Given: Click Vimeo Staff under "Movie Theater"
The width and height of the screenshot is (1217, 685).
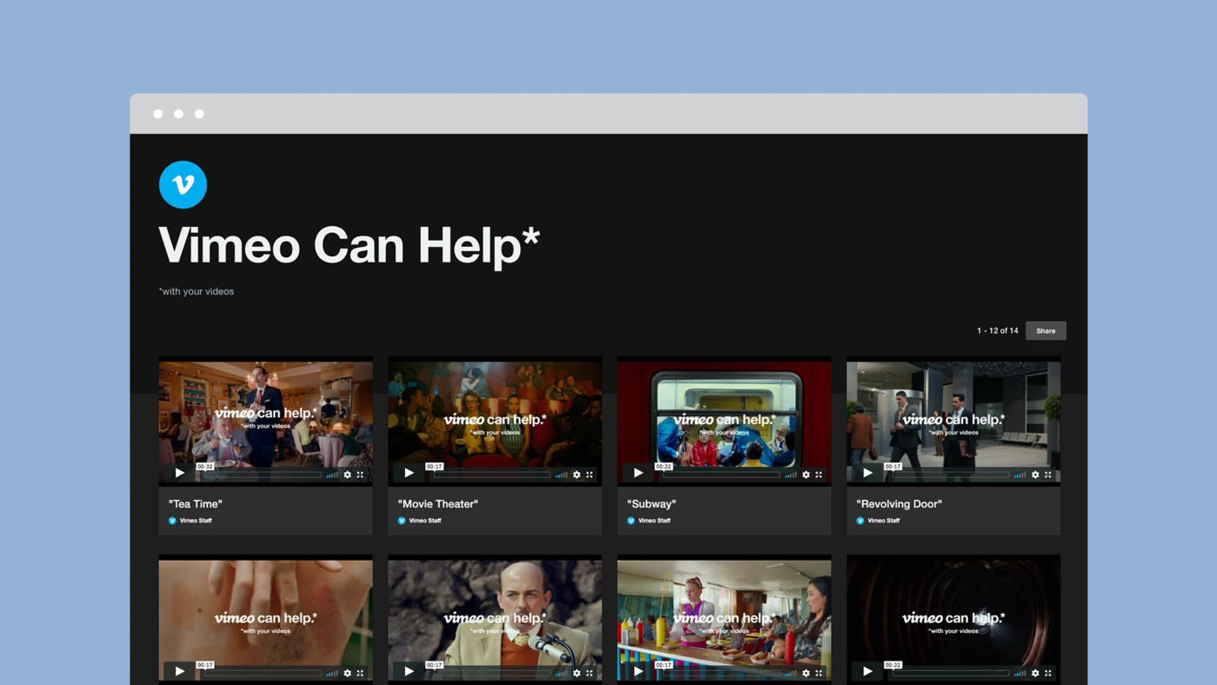Looking at the screenshot, I should [x=425, y=521].
